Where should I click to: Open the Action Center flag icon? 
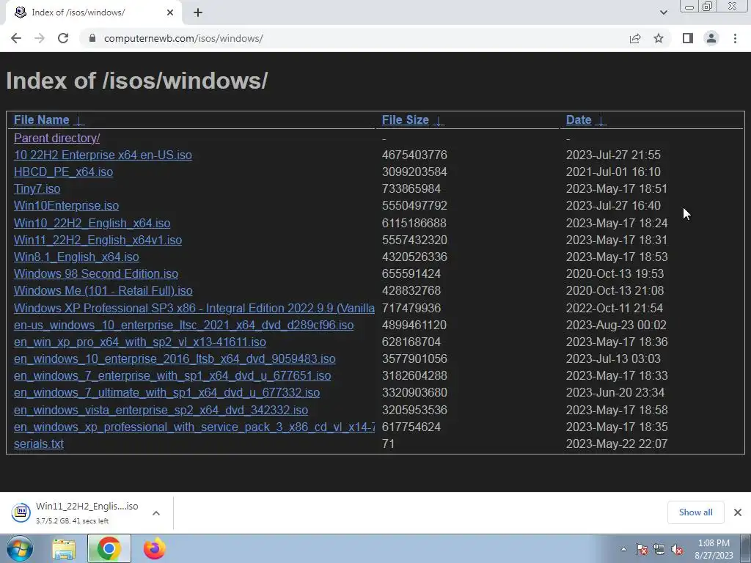point(642,550)
